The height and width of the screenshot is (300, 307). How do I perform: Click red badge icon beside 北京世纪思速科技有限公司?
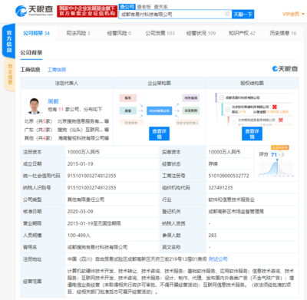(x=275, y=107)
